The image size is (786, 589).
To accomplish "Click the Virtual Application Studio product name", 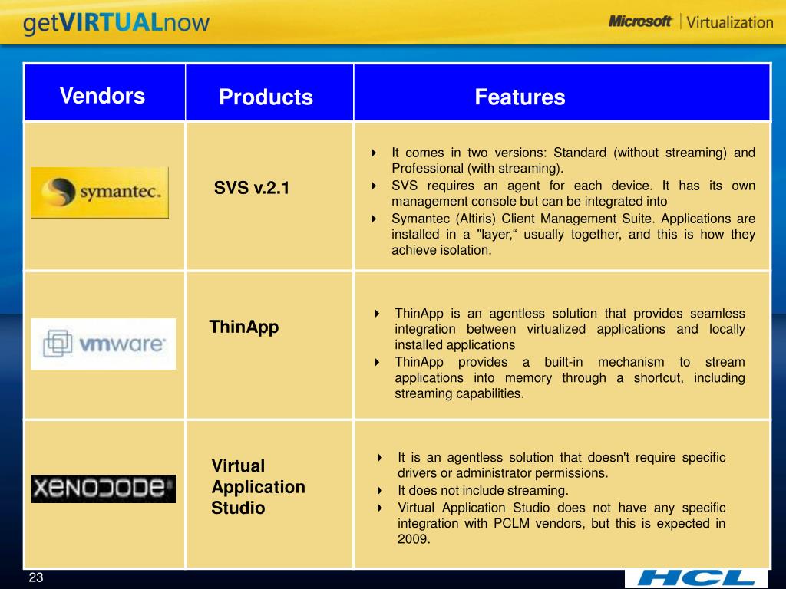I will point(258,486).
